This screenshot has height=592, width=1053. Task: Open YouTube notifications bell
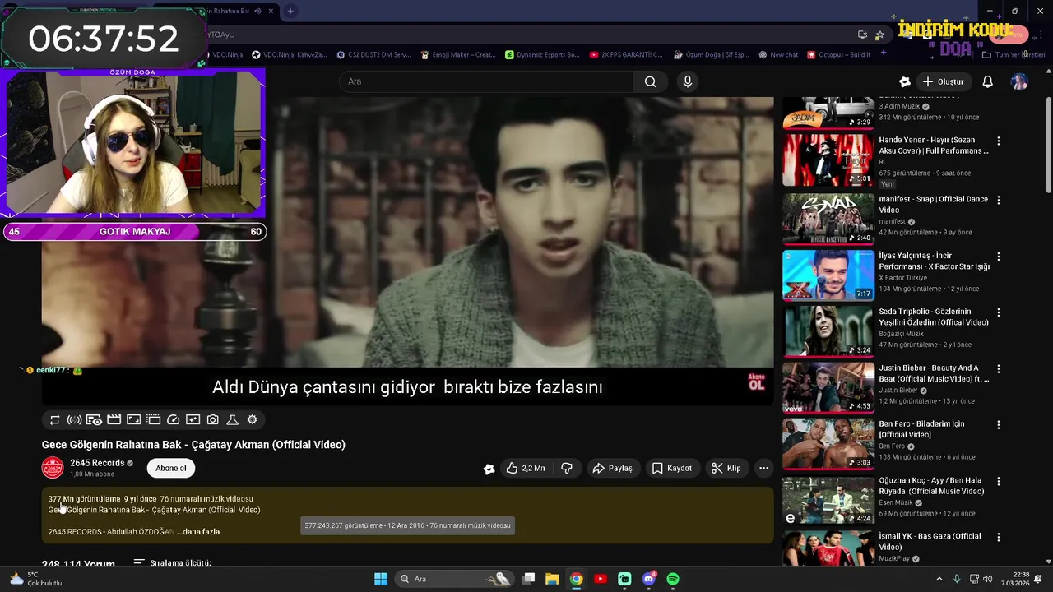pyautogui.click(x=987, y=81)
